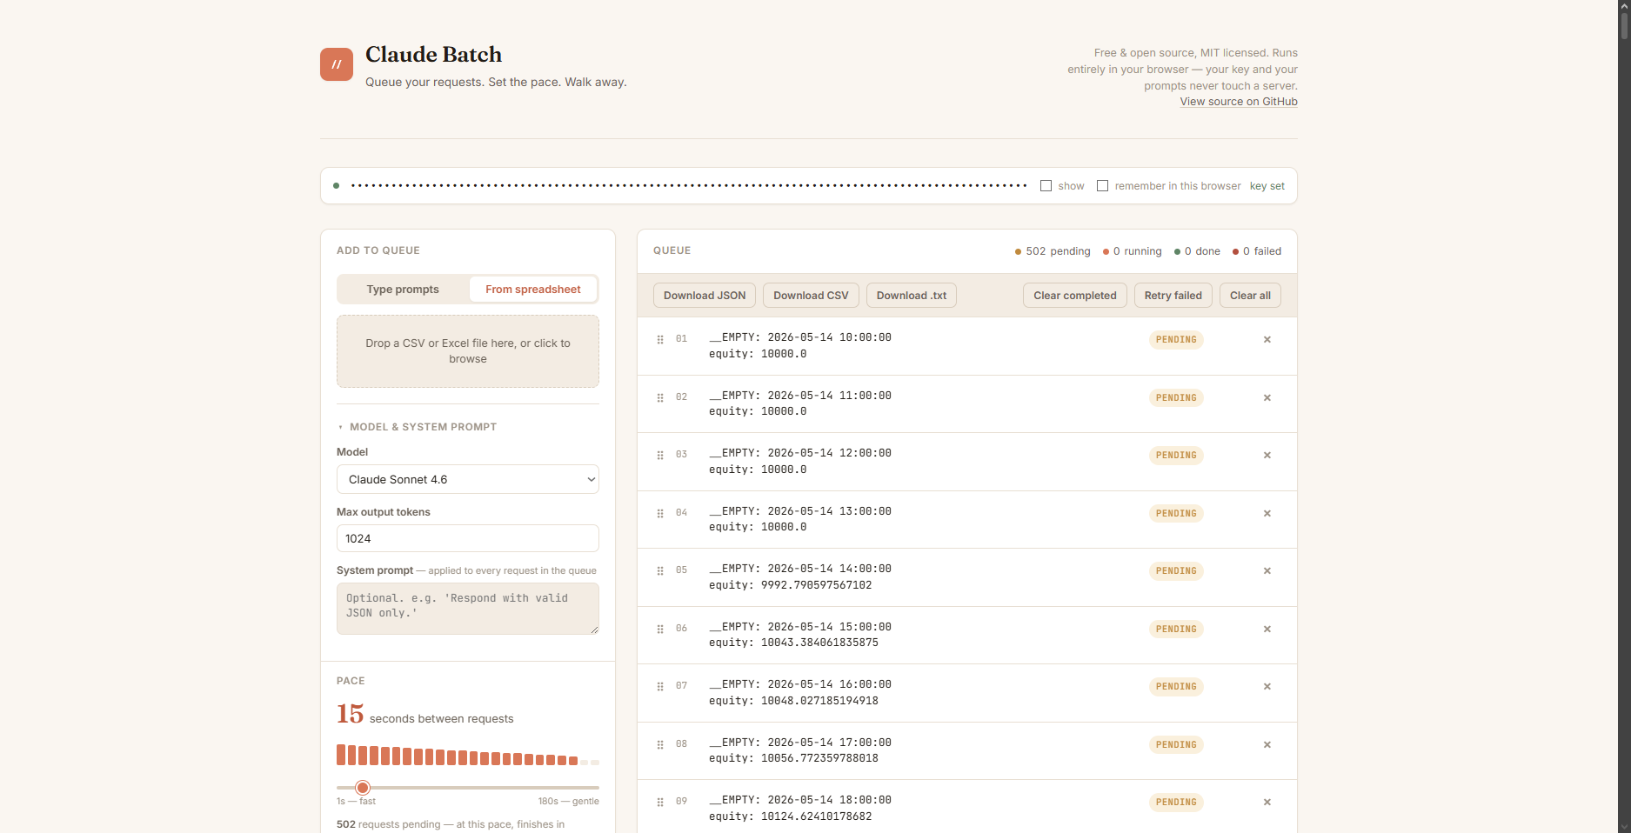Click the '0 done' status counter
1631x833 pixels.
coord(1197,251)
